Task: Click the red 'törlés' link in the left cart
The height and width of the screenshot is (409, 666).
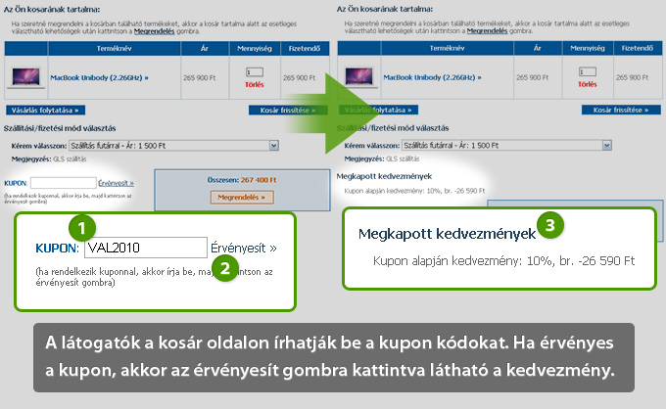Action: 255,84
